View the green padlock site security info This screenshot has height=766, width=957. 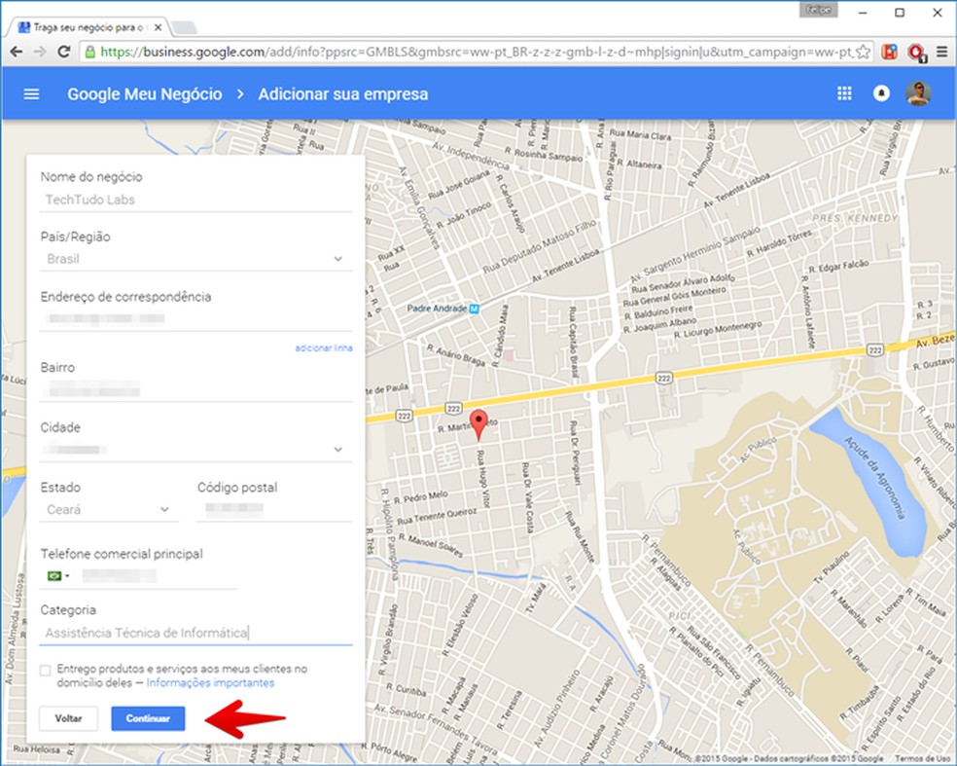tap(89, 52)
